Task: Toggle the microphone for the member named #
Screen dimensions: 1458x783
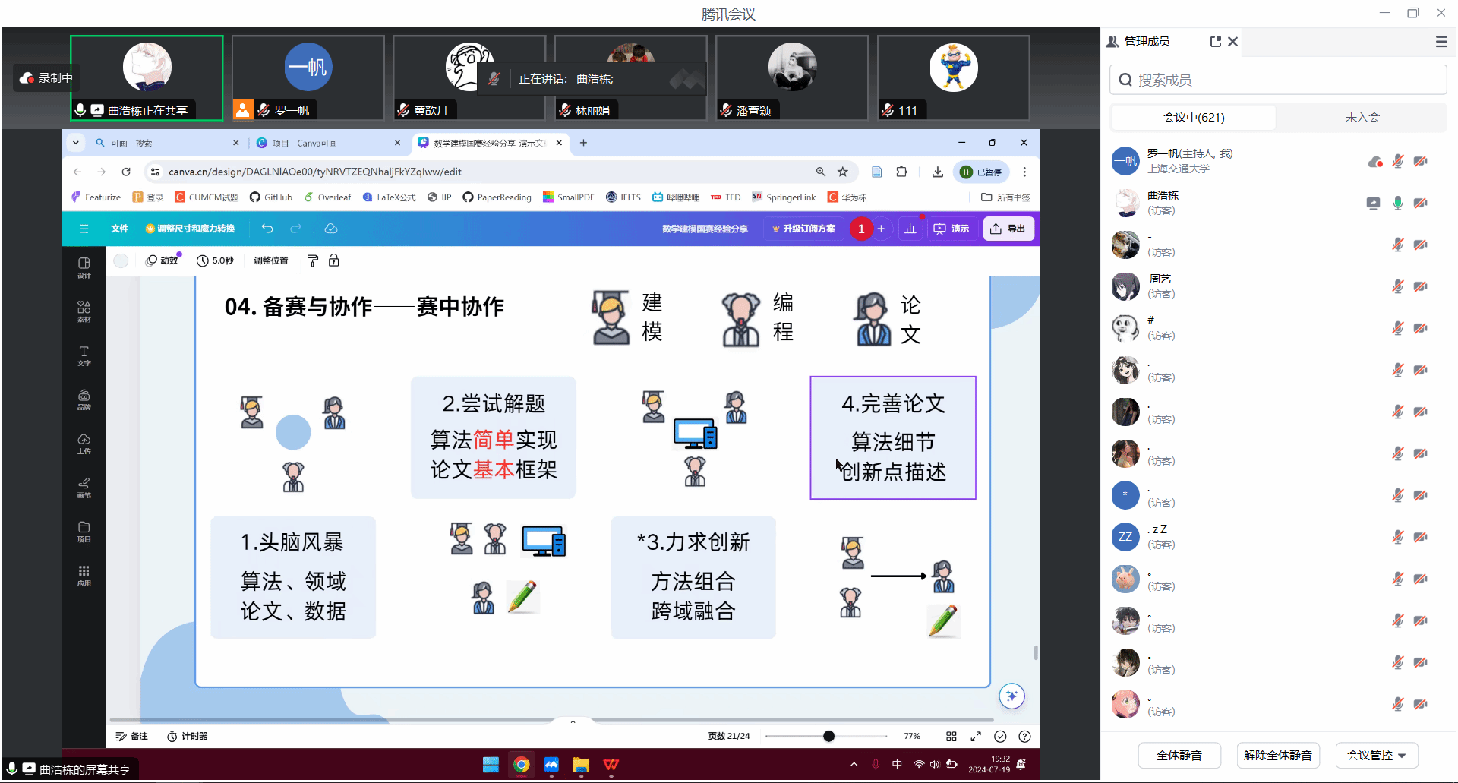Action: (x=1397, y=328)
